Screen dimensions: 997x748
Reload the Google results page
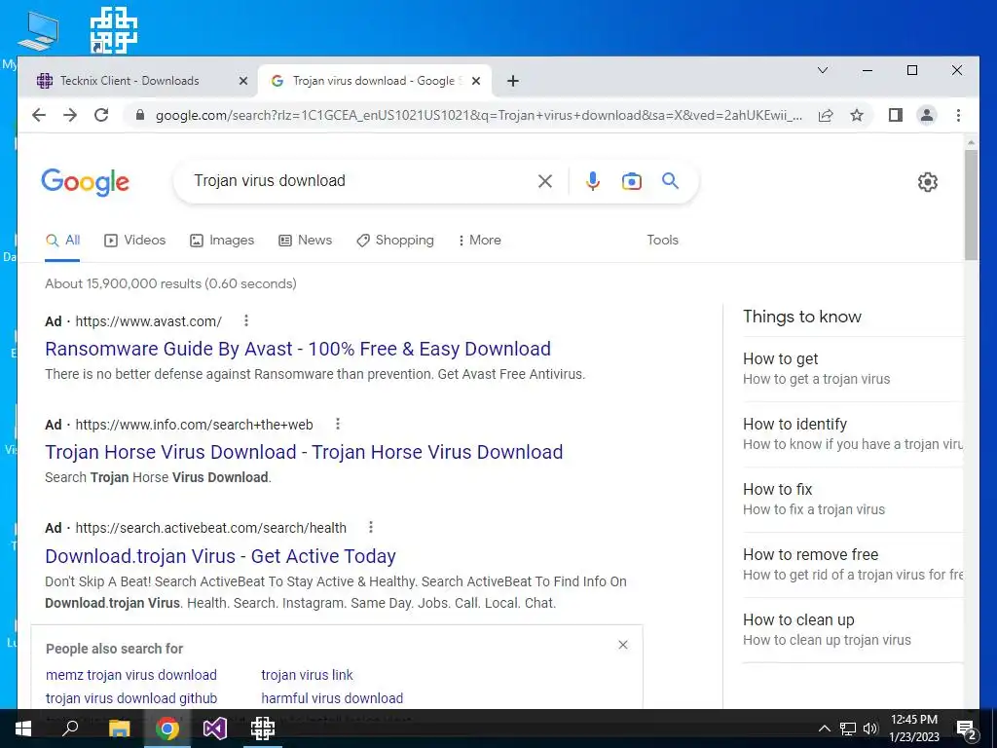coord(101,115)
